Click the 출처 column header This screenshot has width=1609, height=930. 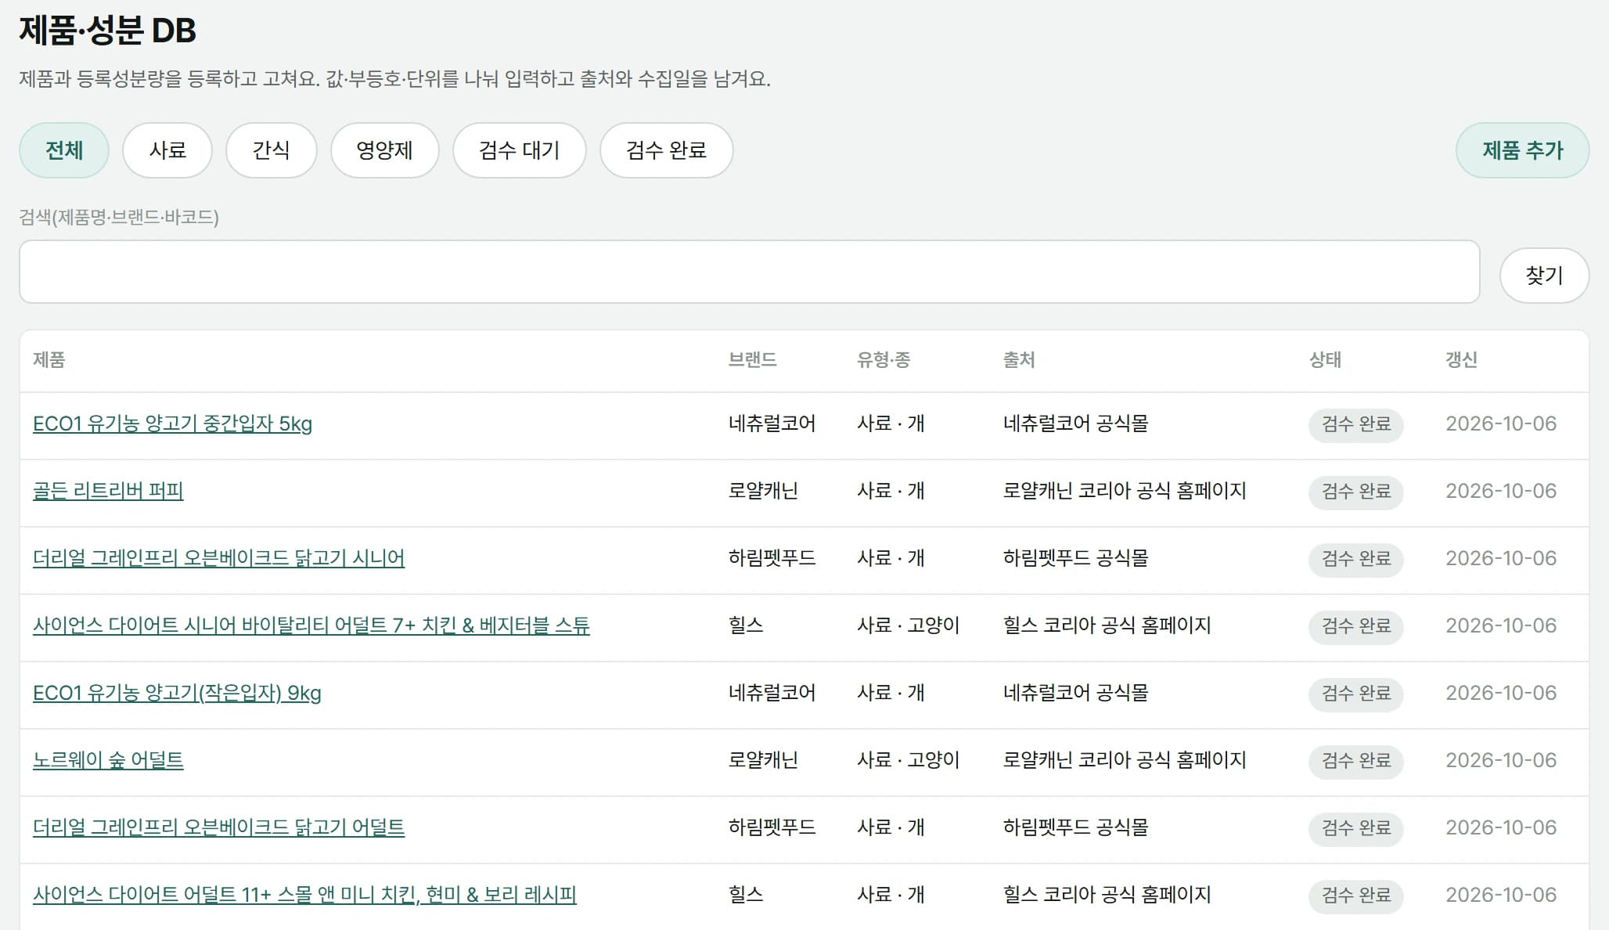pos(1019,360)
